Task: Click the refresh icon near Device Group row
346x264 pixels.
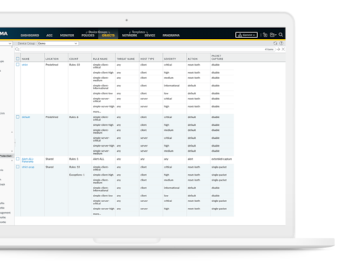Action: coord(275,43)
